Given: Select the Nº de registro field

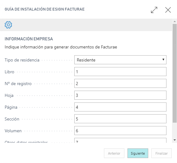Looking at the screenshot, I should pyautogui.click(x=120, y=84).
